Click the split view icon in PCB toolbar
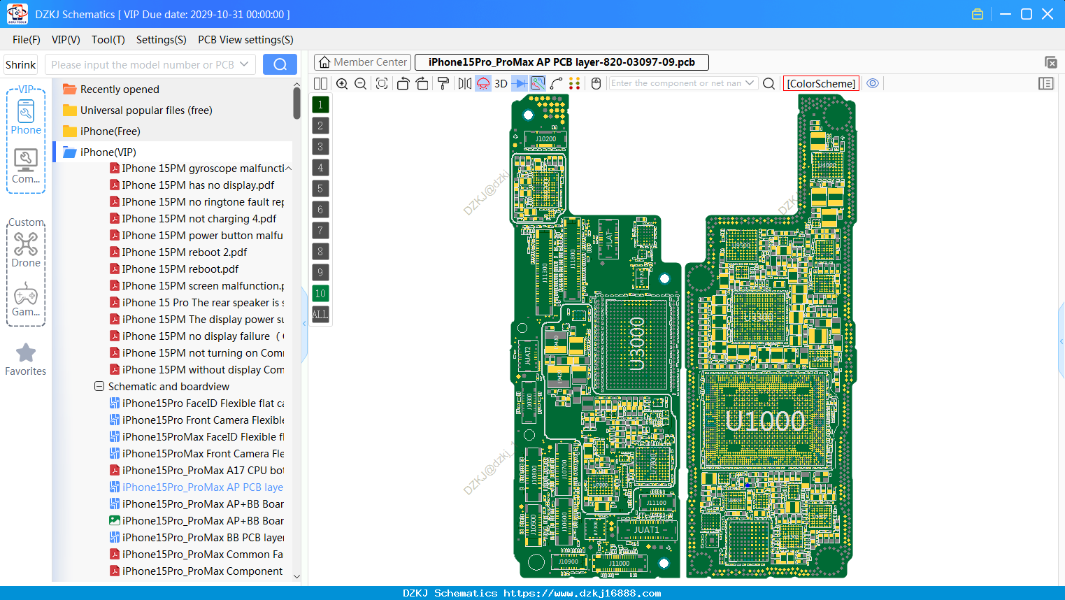This screenshot has height=600, width=1065. point(320,84)
